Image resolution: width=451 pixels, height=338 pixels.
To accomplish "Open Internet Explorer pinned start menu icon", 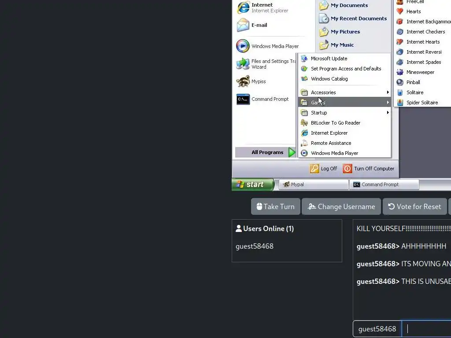I will click(243, 7).
